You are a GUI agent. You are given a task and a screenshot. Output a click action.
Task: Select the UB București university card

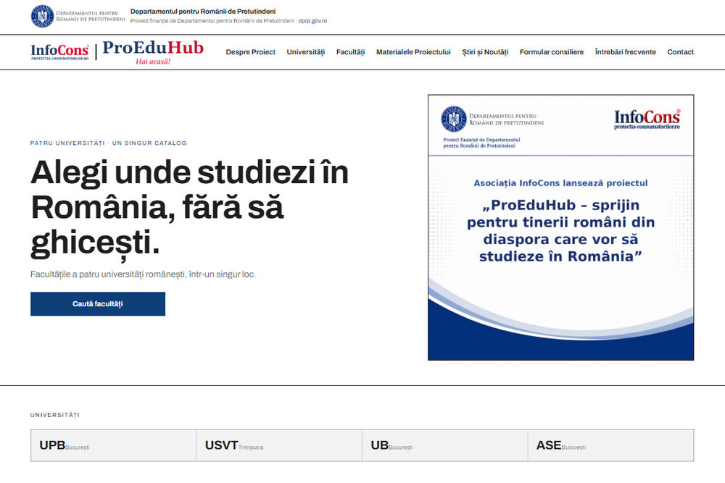[445, 445]
